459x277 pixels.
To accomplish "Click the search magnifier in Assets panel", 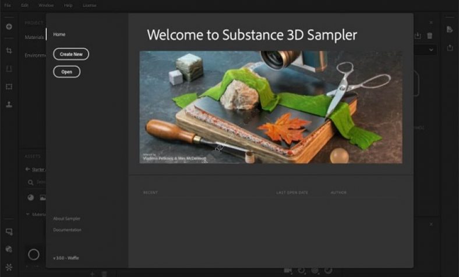I will tap(30, 182).
